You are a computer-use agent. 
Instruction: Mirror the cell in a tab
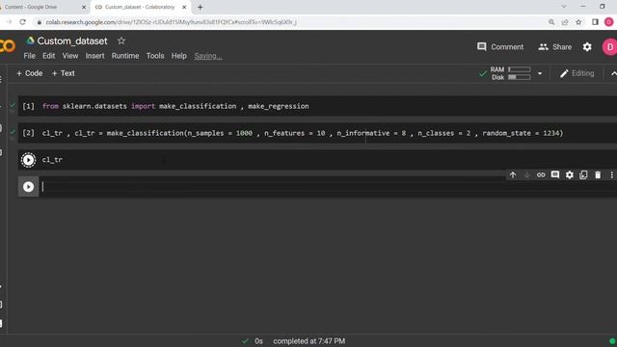[x=583, y=174]
